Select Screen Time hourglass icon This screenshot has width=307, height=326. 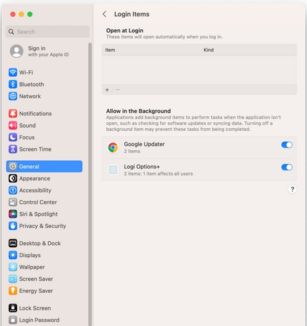(x=13, y=149)
